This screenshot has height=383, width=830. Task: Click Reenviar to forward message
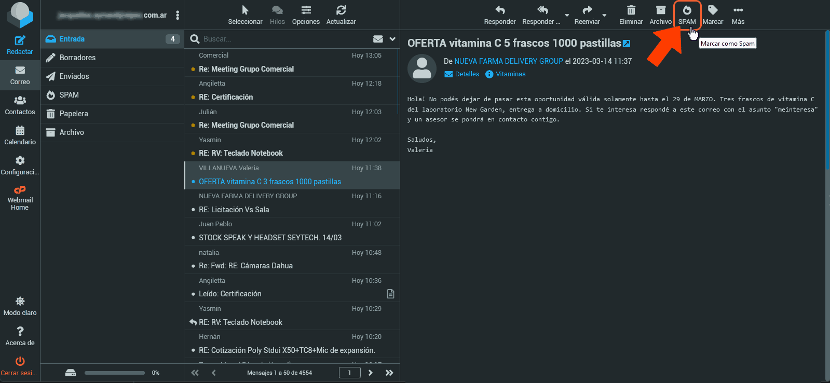coord(587,15)
